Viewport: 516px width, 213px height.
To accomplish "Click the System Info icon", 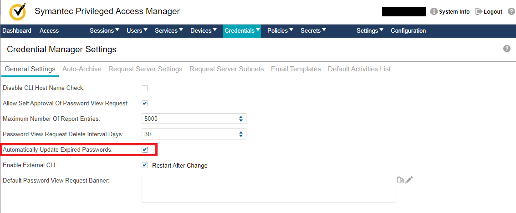I will pos(434,11).
